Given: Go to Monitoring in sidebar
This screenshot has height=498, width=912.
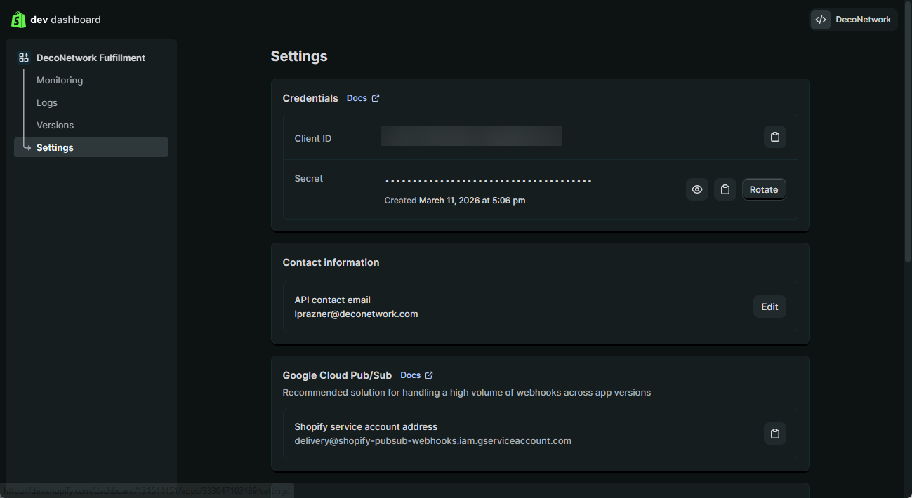Looking at the screenshot, I should pos(60,80).
